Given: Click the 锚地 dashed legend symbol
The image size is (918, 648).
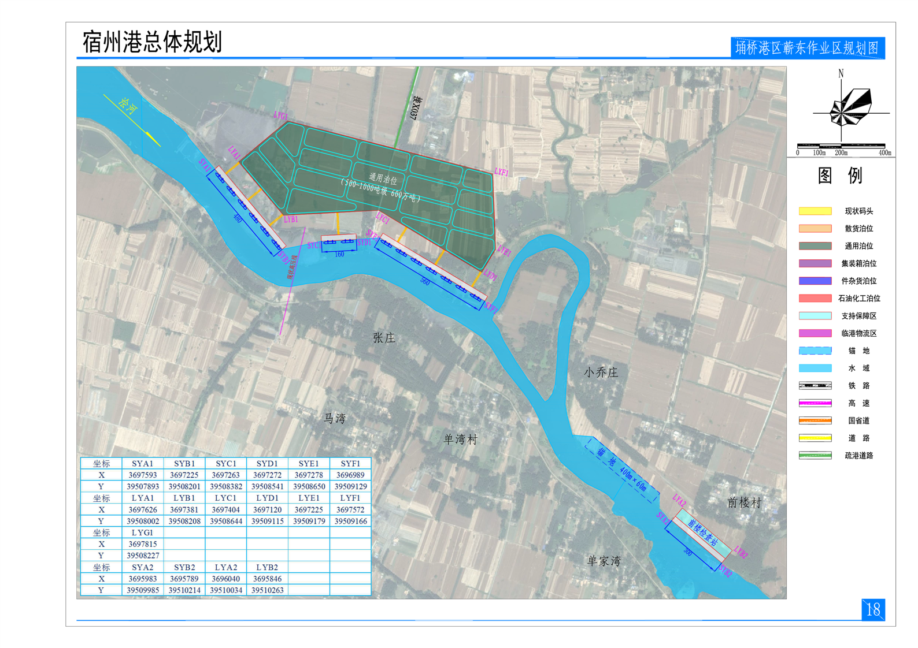Looking at the screenshot, I should [x=815, y=351].
